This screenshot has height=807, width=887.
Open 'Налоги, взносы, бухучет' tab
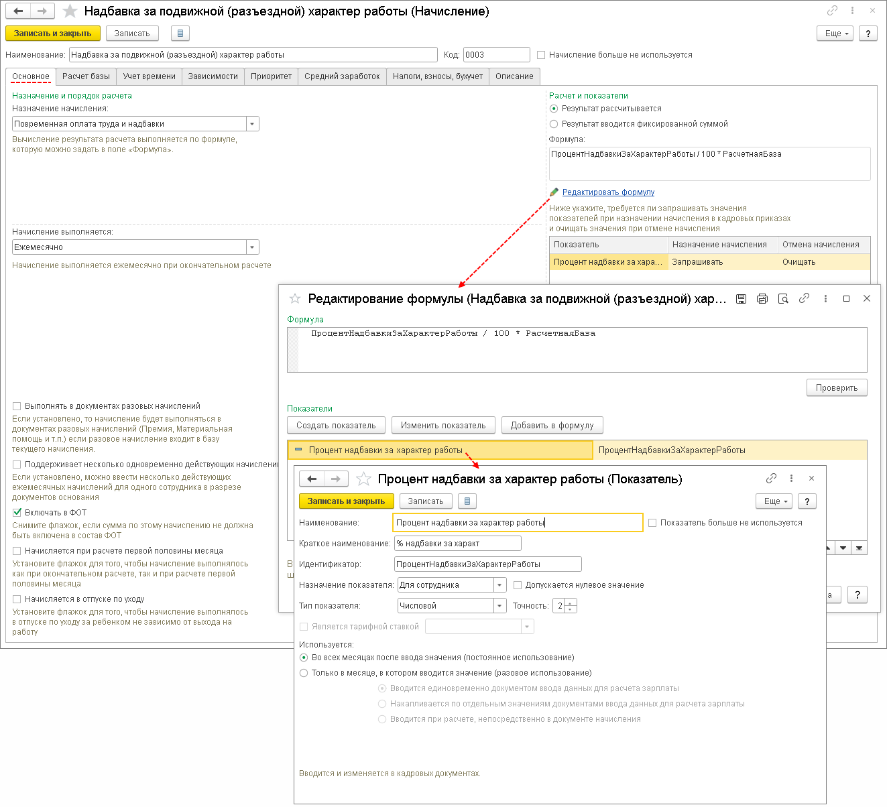tap(438, 76)
